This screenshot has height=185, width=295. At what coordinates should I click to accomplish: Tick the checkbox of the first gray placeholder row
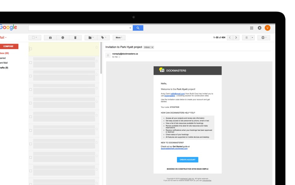click(x=30, y=63)
